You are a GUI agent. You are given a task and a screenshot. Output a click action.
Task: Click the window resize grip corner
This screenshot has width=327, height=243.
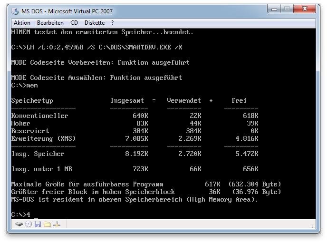point(313,226)
